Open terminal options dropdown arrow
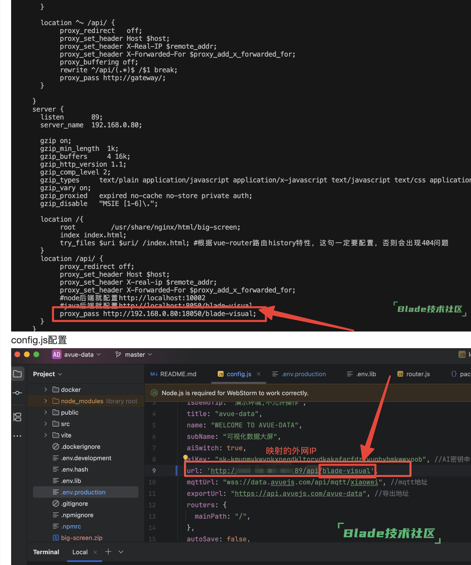 tap(121, 552)
